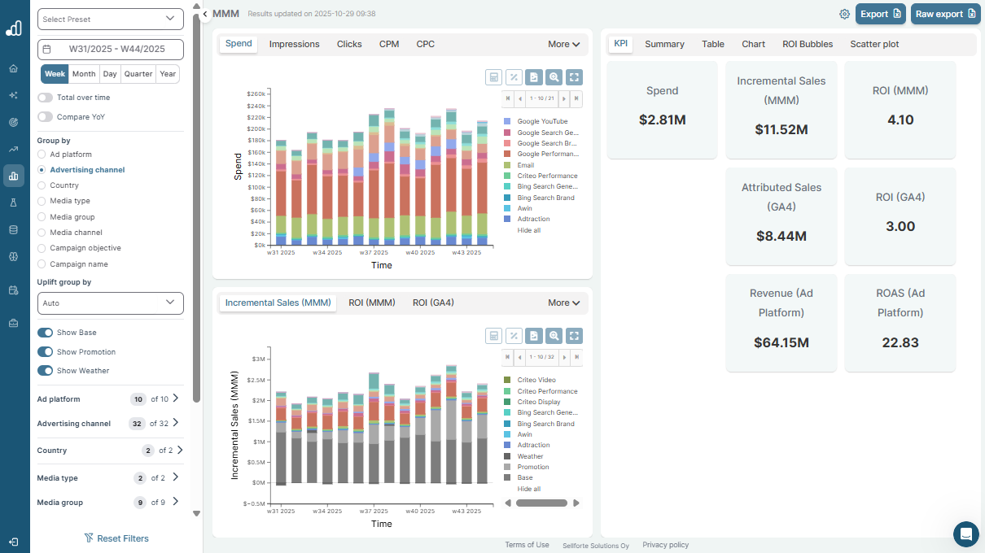The height and width of the screenshot is (553, 985).
Task: Select the flask experiments icon in sidebar
Action: point(13,202)
